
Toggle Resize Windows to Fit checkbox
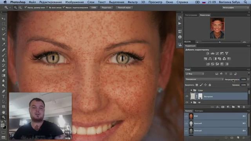[x=25, y=7]
